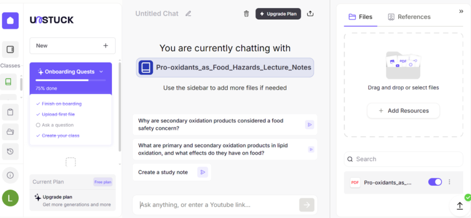Collapse right panel with double chevron
Viewport: 471px width, 218px height.
(x=461, y=11)
